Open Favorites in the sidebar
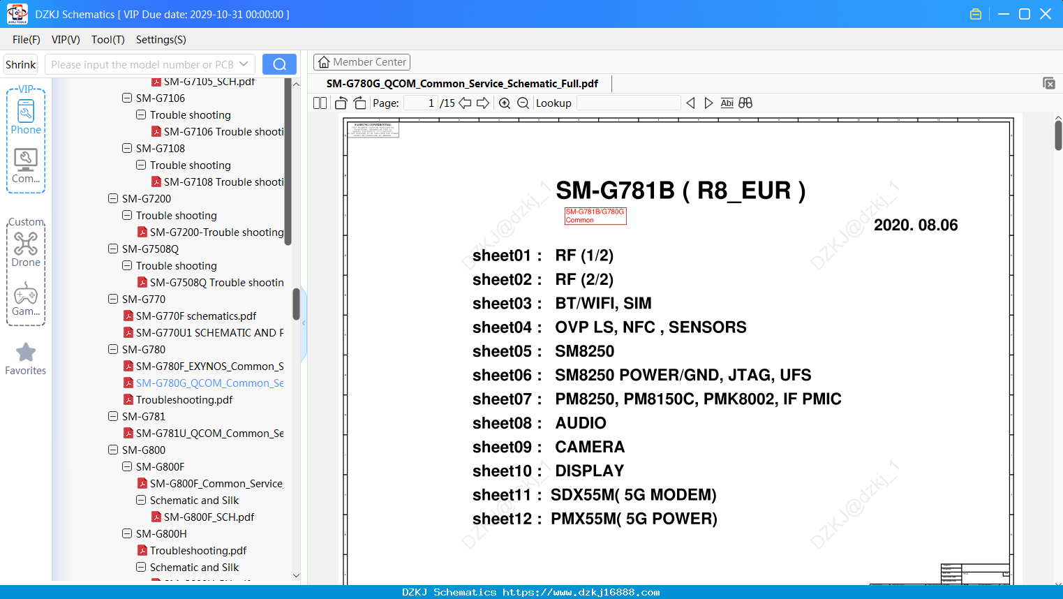Image resolution: width=1063 pixels, height=599 pixels. (26, 359)
